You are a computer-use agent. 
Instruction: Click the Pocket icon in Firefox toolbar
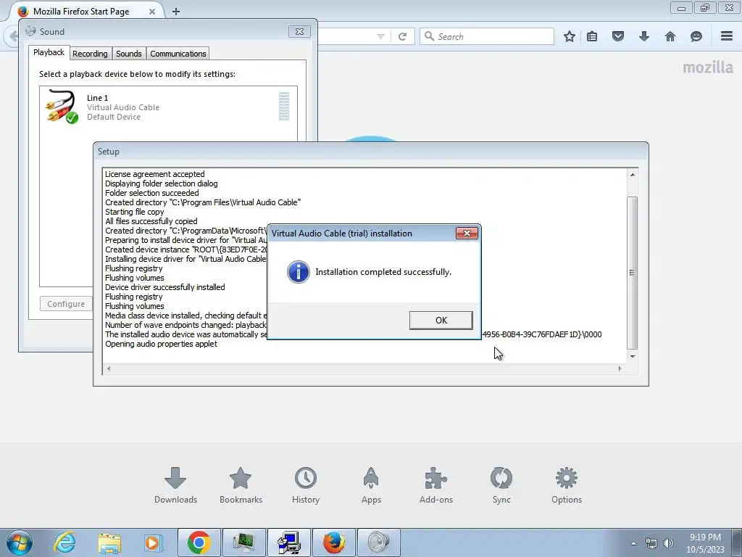click(618, 36)
